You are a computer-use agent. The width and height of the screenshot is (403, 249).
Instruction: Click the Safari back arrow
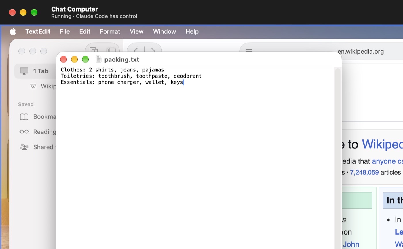tap(136, 50)
